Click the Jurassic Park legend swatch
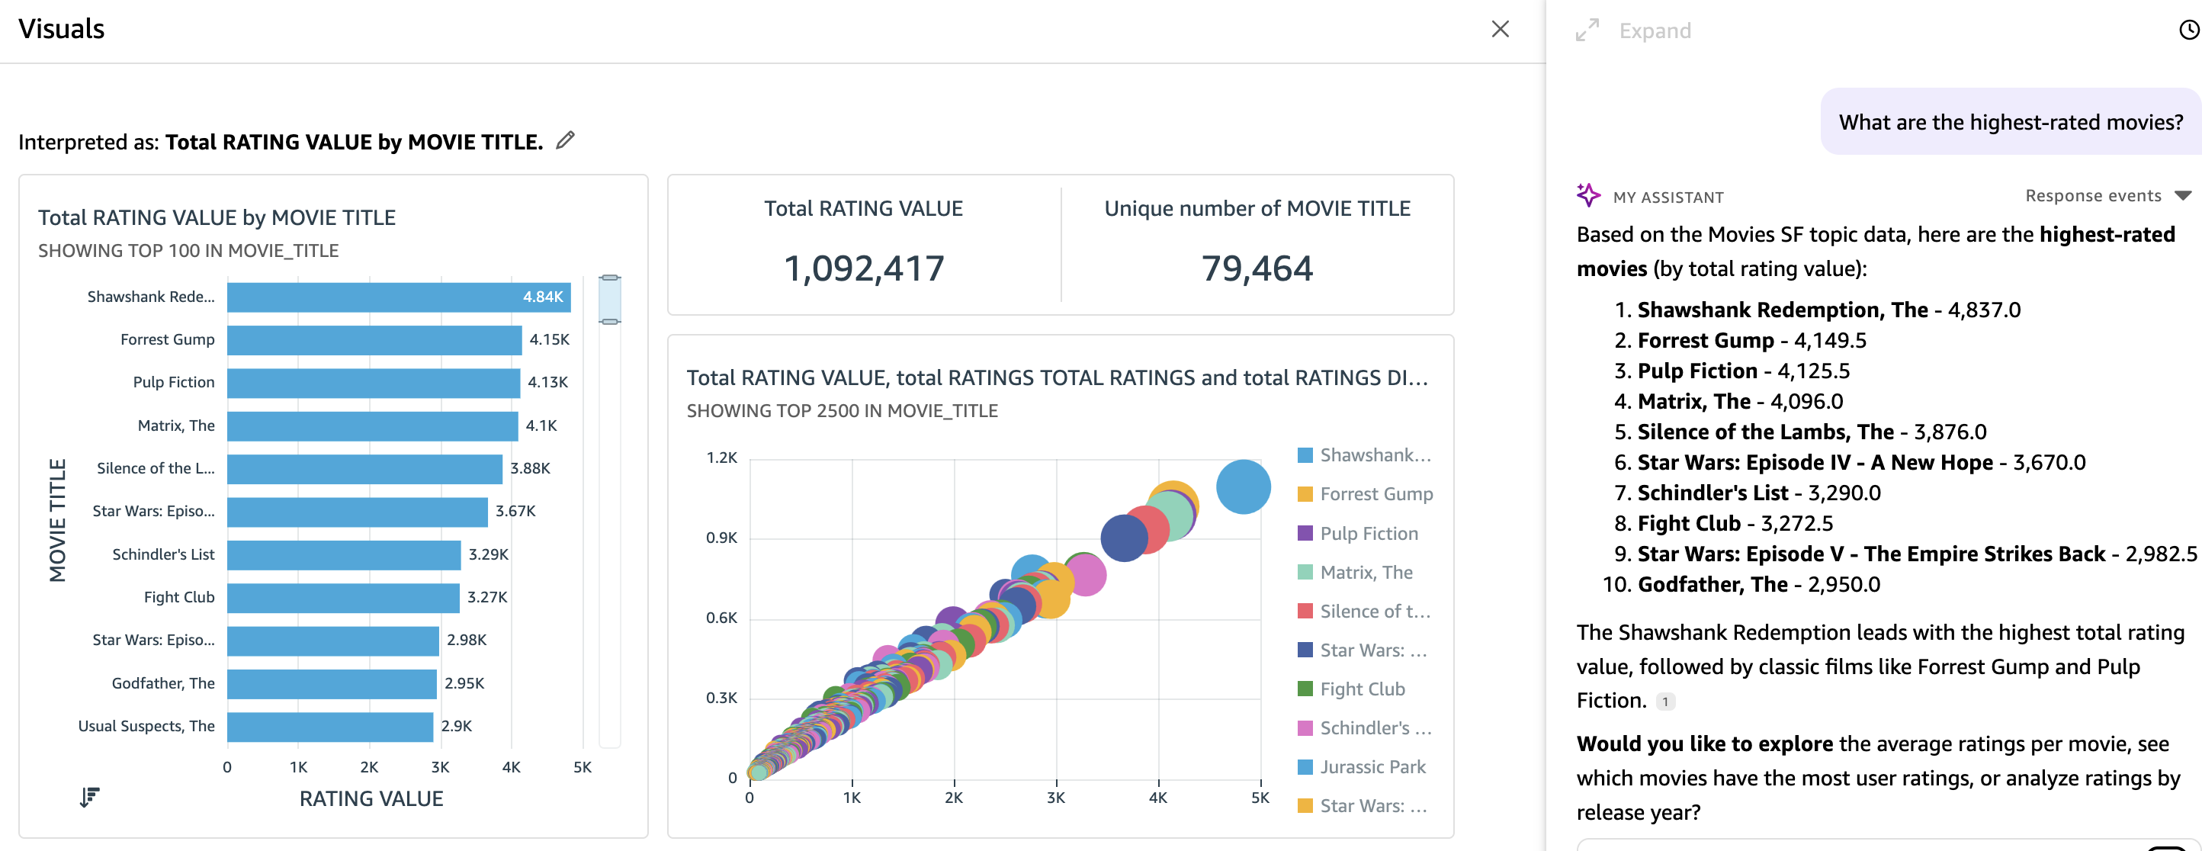The image size is (2202, 851). 1305,766
